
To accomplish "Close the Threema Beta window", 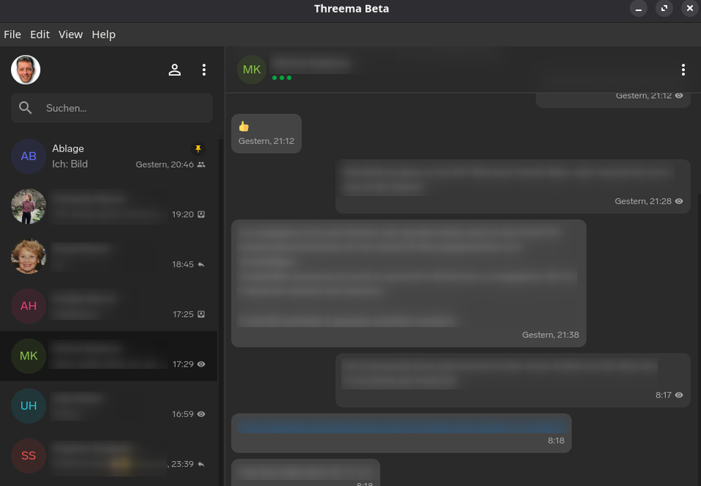I will 690,9.
